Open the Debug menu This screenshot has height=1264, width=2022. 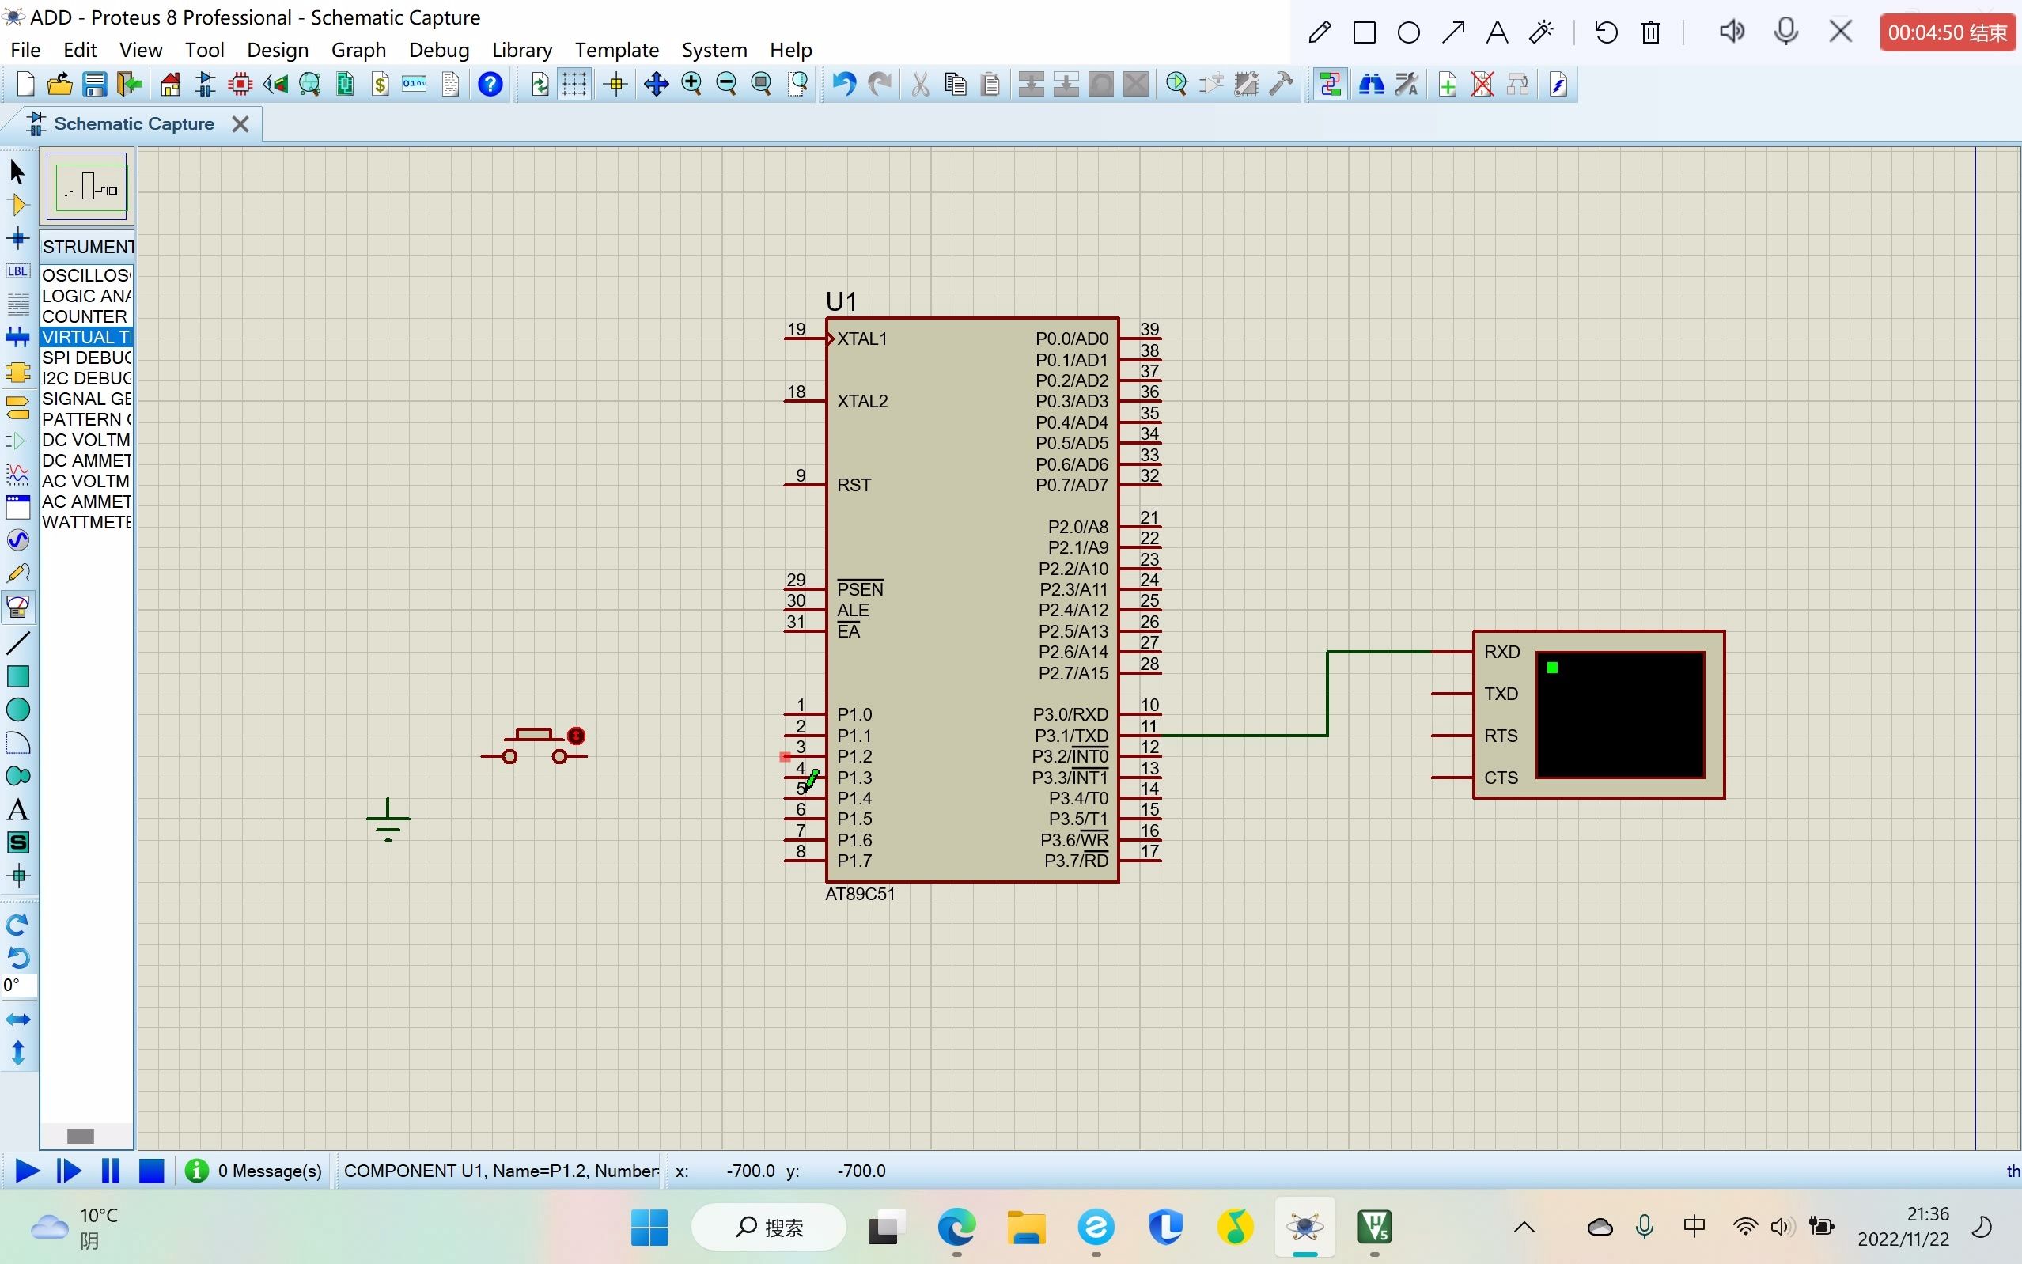(439, 50)
